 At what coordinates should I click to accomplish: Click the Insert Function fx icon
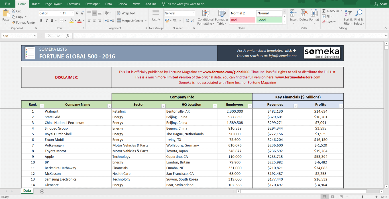coord(68,36)
